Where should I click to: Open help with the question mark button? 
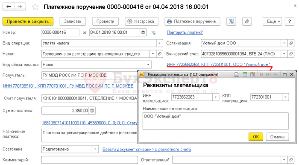click(290, 21)
